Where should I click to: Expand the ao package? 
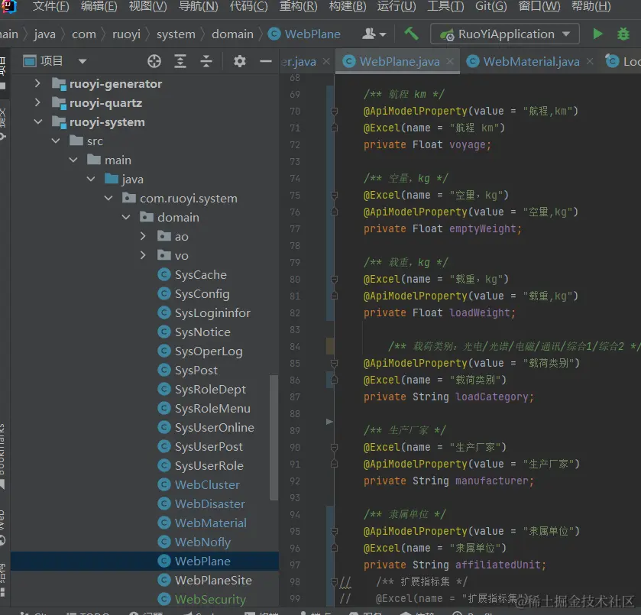(143, 236)
